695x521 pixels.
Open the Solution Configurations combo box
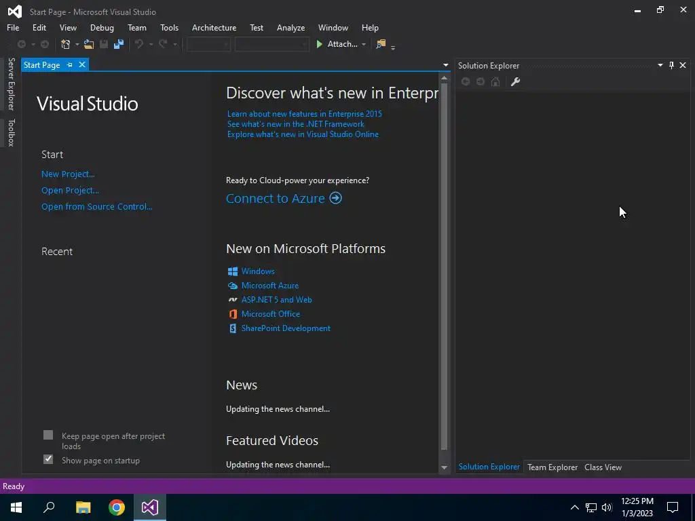click(208, 44)
